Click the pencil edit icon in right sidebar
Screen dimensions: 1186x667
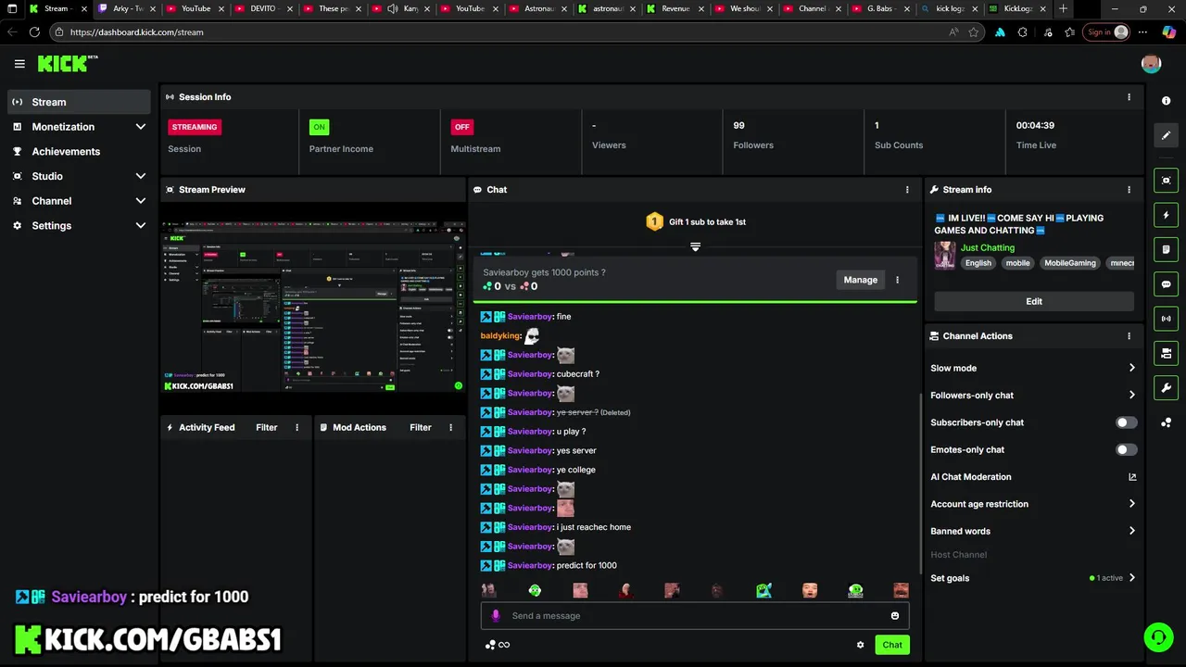pyautogui.click(x=1167, y=135)
